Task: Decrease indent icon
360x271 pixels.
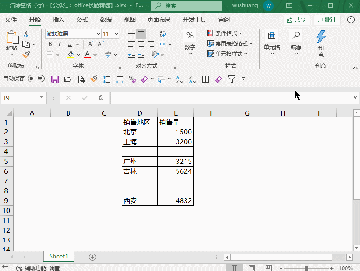Action: pyautogui.click(x=131, y=55)
